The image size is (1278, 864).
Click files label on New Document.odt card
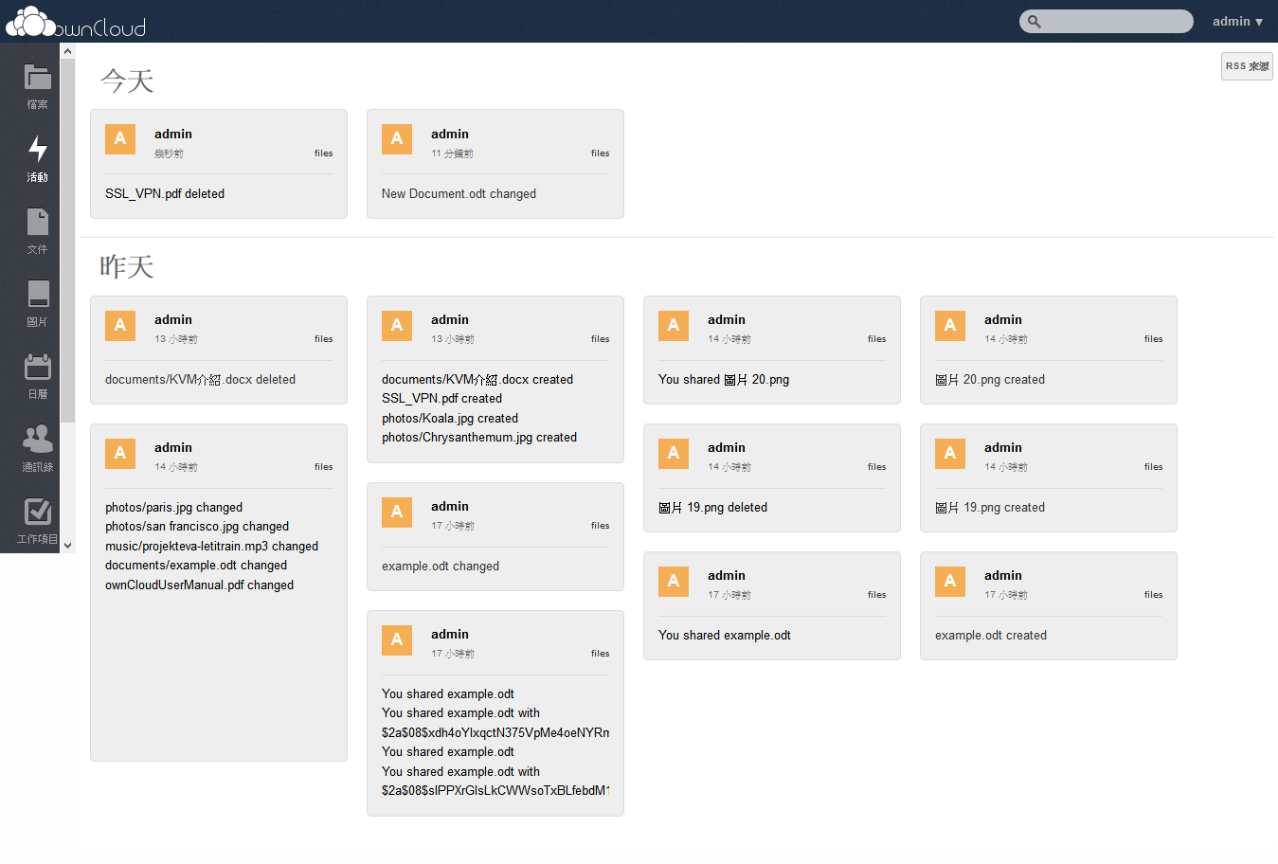click(x=600, y=153)
